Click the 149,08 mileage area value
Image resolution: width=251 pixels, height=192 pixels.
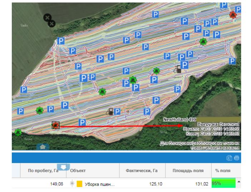click(56, 184)
